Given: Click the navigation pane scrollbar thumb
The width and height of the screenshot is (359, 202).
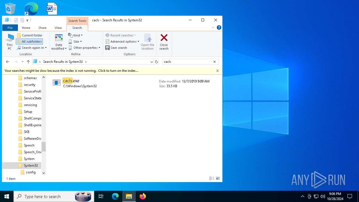Looking at the screenshot, I should click(43, 147).
